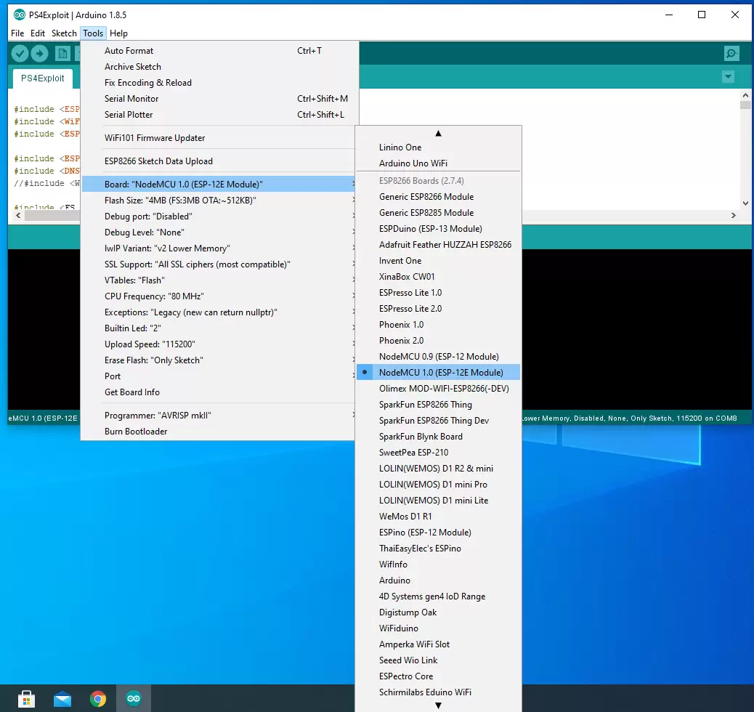Expand the Flash Size submenu
This screenshot has height=712, width=754.
point(219,200)
